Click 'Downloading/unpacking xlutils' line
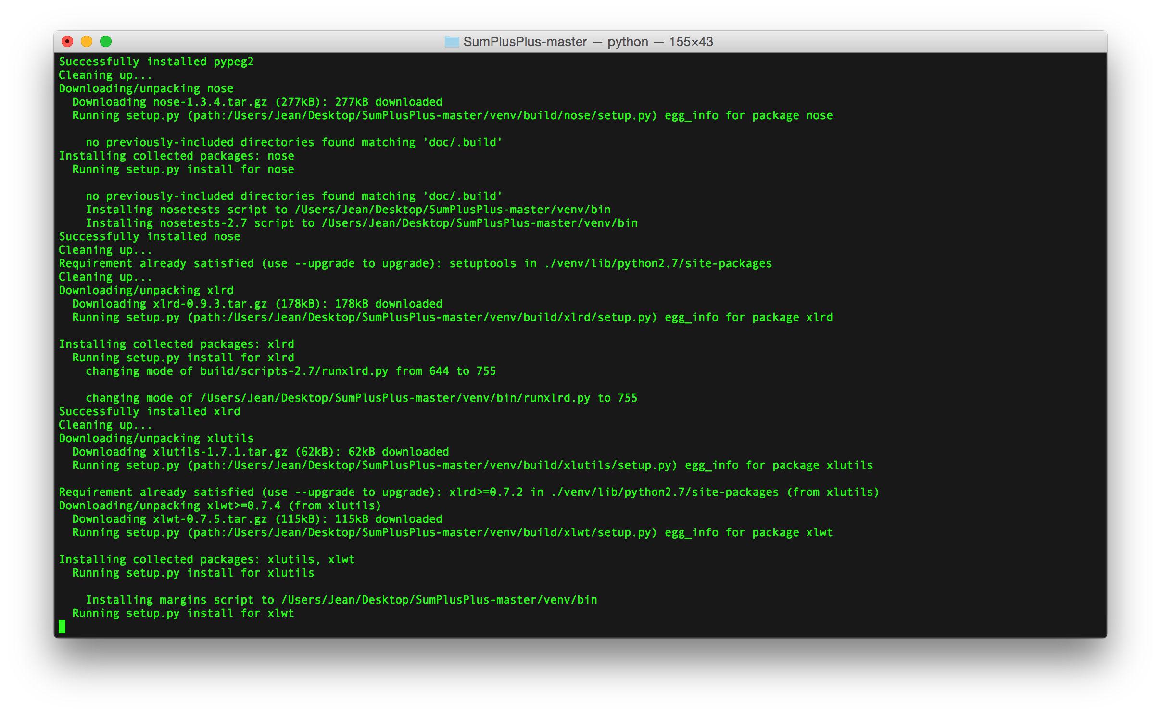Viewport: 1161px width, 715px height. coord(156,438)
